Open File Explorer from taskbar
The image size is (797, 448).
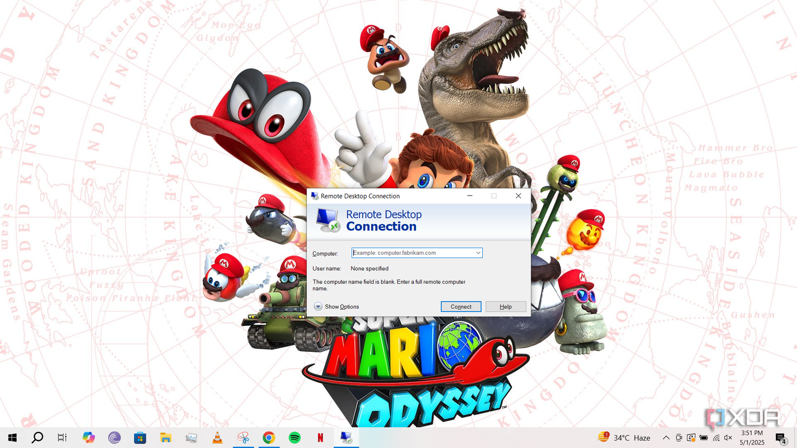[x=165, y=438]
